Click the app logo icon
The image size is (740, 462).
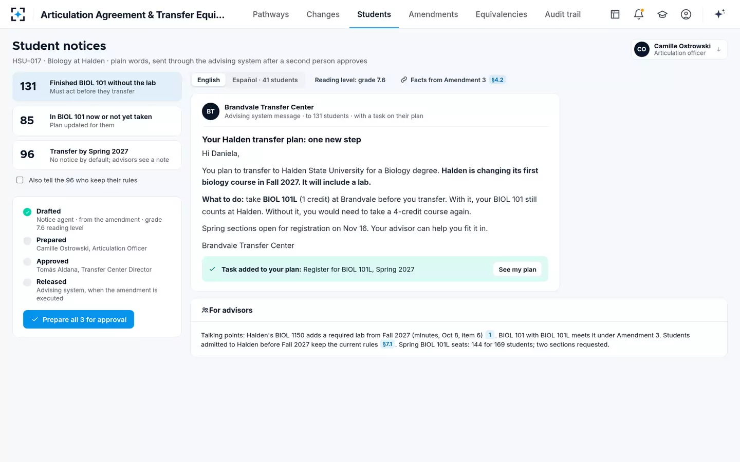tap(18, 14)
